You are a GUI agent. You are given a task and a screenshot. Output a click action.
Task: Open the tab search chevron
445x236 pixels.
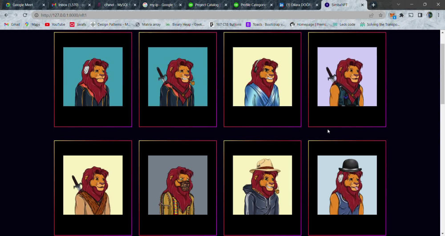398,4
